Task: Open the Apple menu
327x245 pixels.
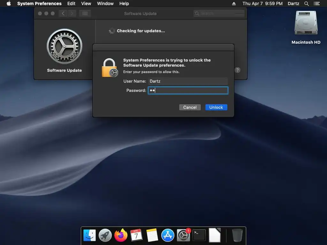Action: tap(9, 4)
